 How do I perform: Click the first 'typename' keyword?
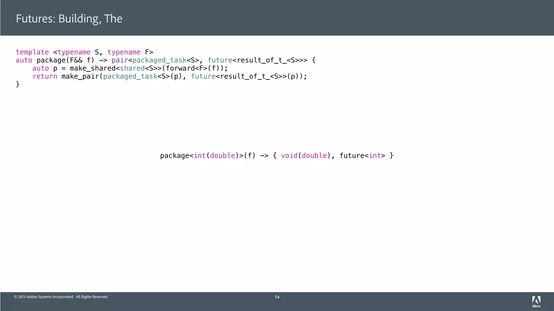[x=74, y=52]
